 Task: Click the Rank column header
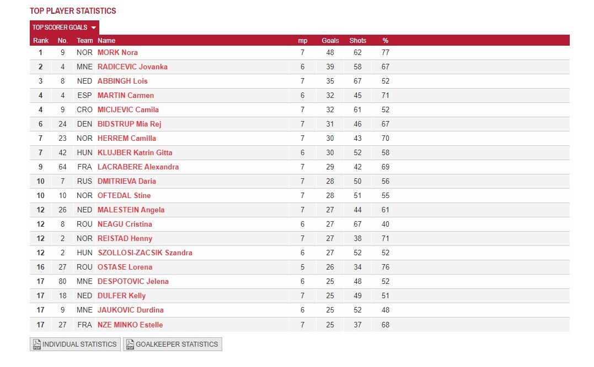[41, 41]
